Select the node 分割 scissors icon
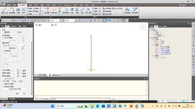This screenshot has width=195, height=109. click(18, 11)
